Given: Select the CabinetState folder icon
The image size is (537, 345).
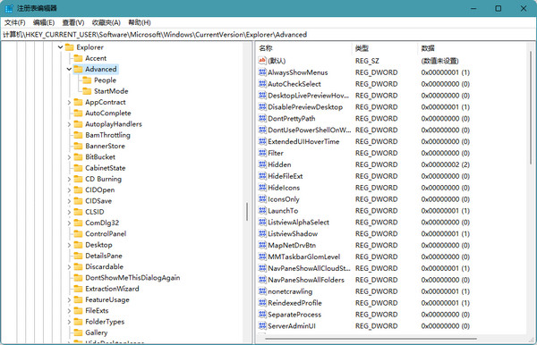Looking at the screenshot, I should [79, 168].
